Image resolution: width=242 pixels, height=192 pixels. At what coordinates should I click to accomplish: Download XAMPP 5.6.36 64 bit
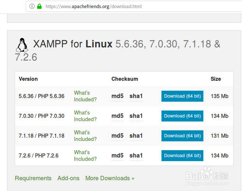(182, 96)
